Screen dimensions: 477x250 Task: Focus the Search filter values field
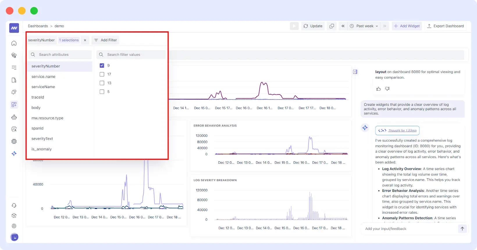tap(131, 55)
